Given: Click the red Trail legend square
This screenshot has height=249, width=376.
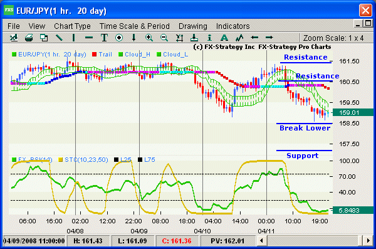Looking at the screenshot, I should [94, 55].
